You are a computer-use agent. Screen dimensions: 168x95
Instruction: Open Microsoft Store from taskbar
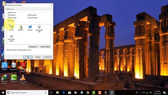[x=70, y=93]
